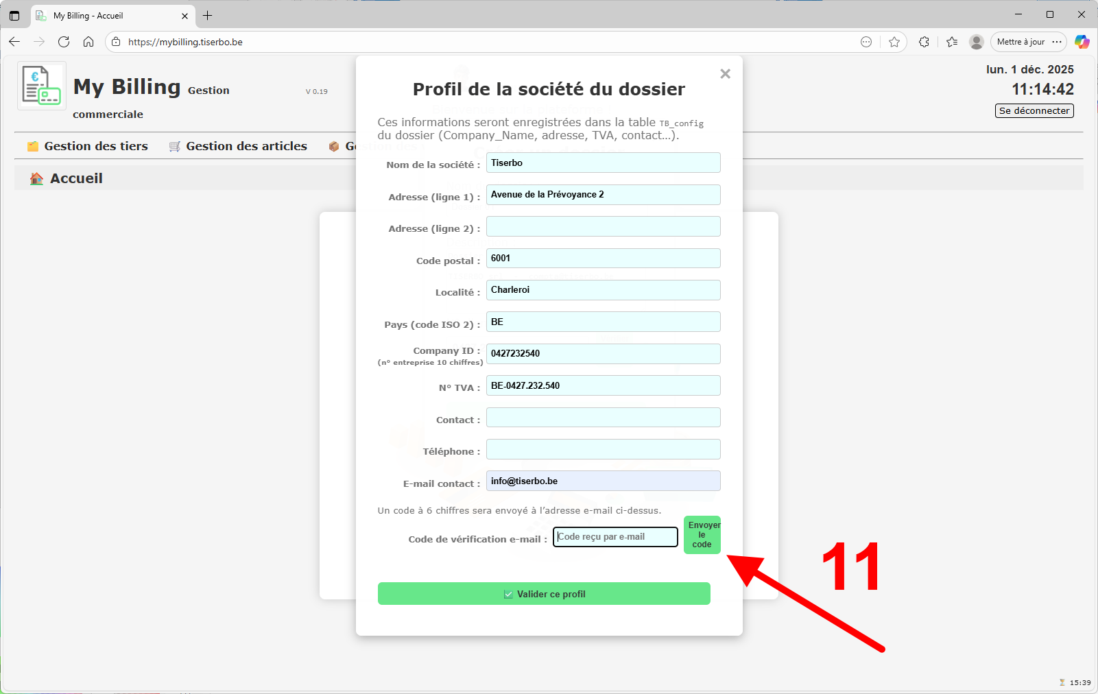The height and width of the screenshot is (694, 1098).
Task: Click the house icon next to Accueil
Action: pos(36,178)
